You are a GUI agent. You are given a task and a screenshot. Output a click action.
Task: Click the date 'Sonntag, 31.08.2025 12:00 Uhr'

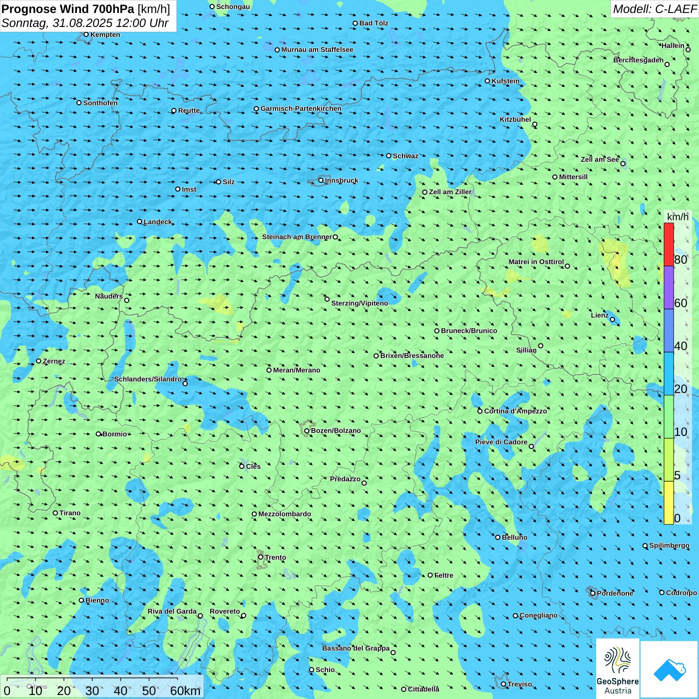[x=85, y=23]
